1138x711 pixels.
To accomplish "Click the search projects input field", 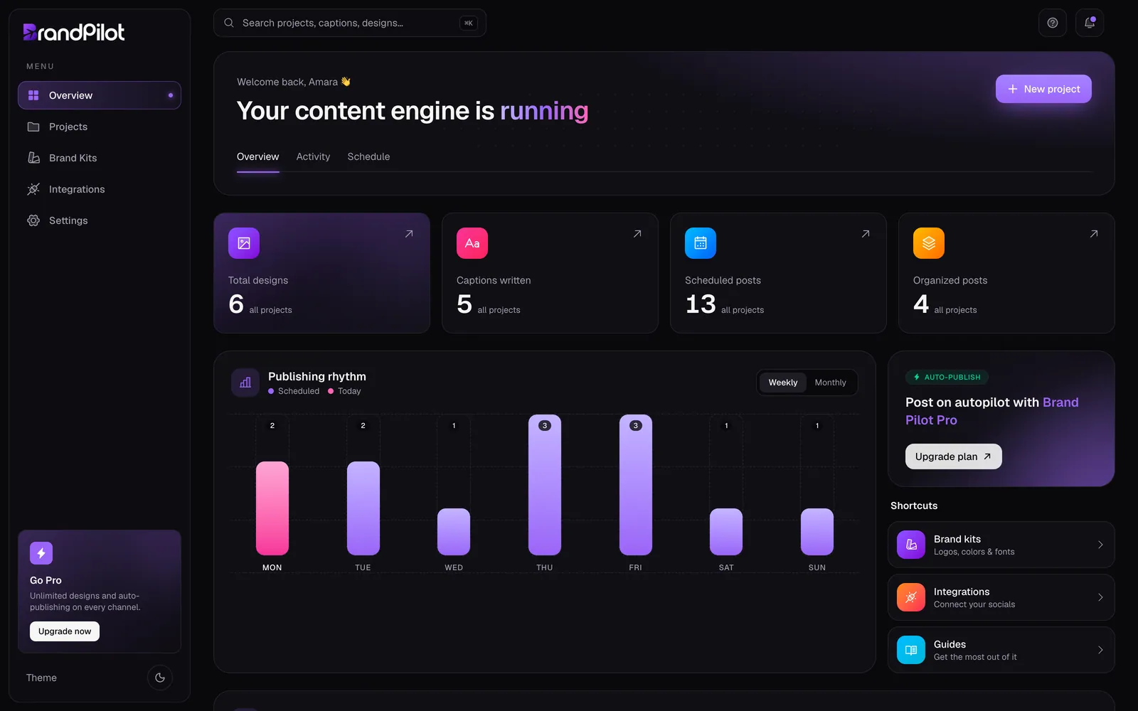I will pos(350,23).
